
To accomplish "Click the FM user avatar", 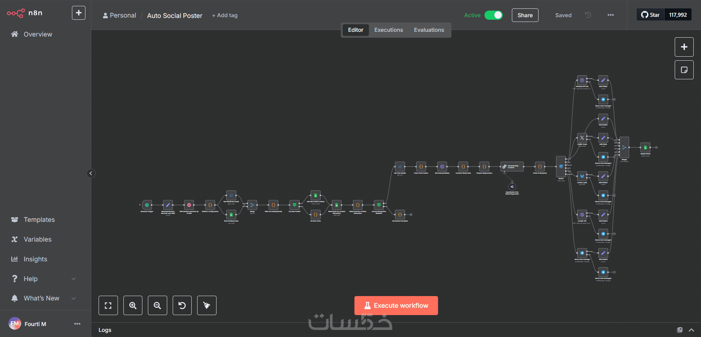I will [15, 323].
